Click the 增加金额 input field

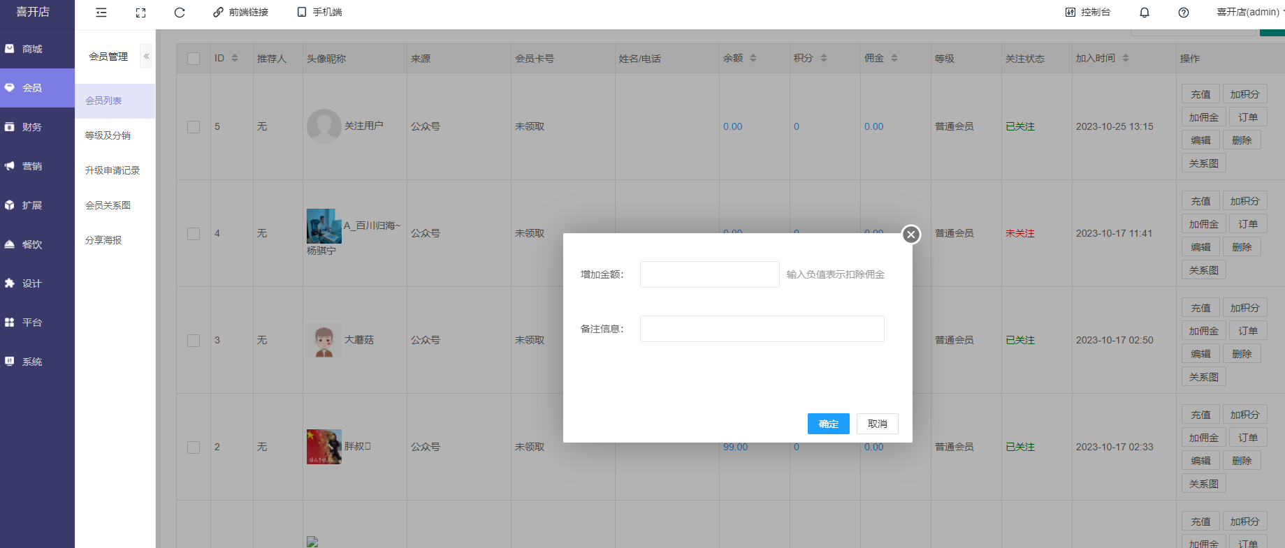(x=709, y=274)
